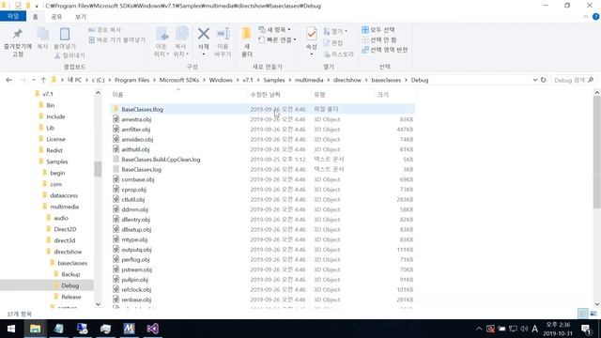Open the Open (열기) dropdown in ribbon
Screen dimensions: 601x338
coord(335,31)
